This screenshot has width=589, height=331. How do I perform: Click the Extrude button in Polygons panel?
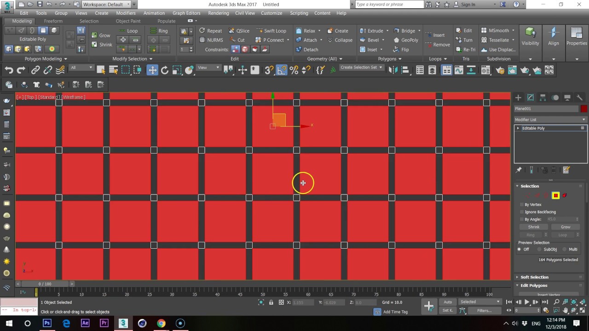click(372, 31)
